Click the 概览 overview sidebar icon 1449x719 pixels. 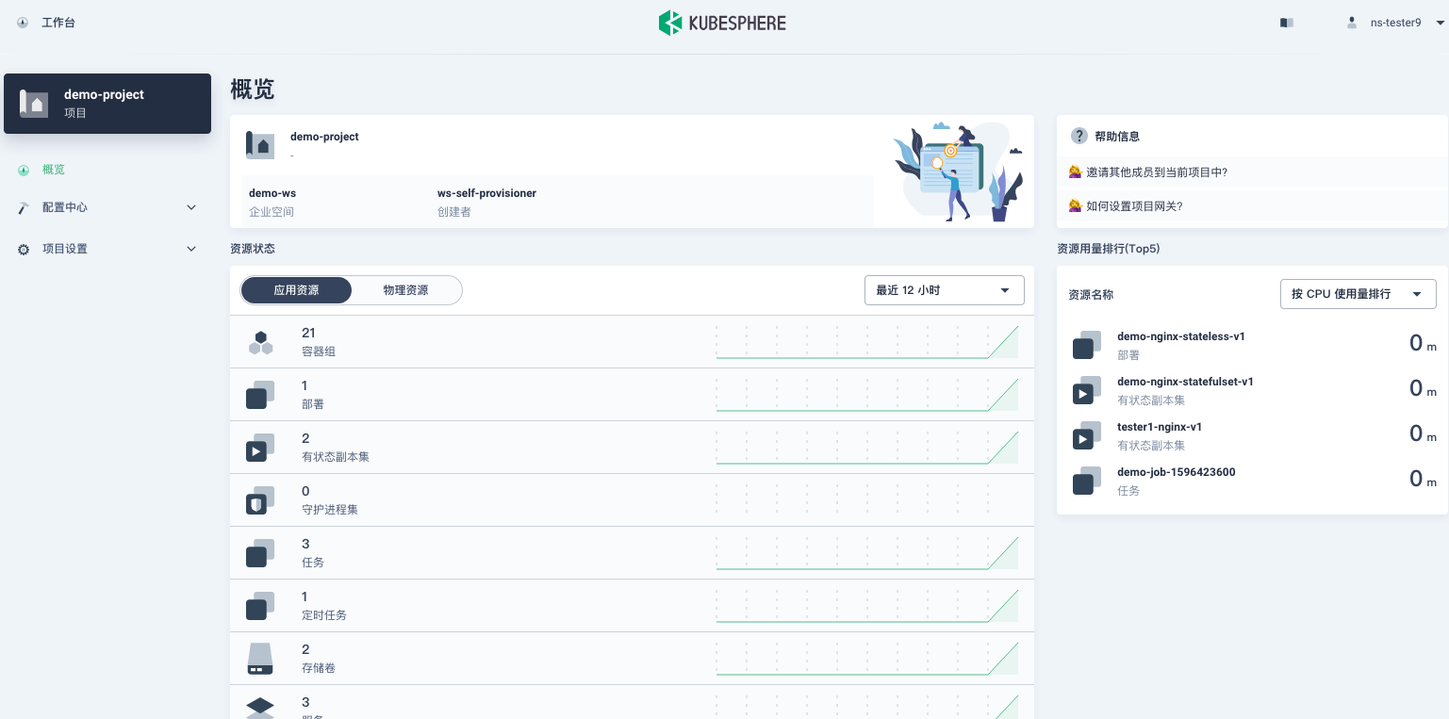pos(24,171)
